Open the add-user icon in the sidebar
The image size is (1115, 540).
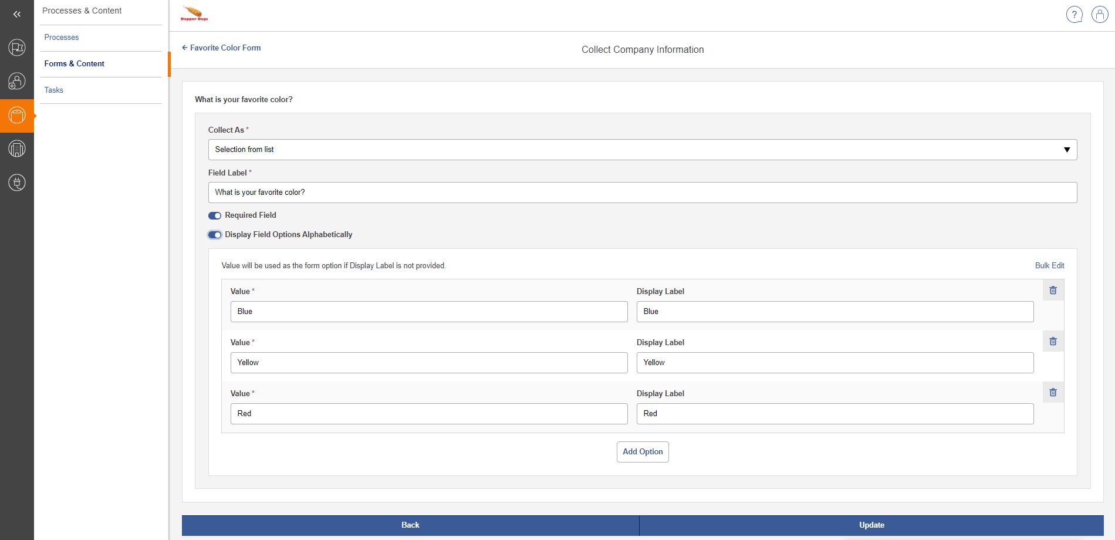click(17, 82)
